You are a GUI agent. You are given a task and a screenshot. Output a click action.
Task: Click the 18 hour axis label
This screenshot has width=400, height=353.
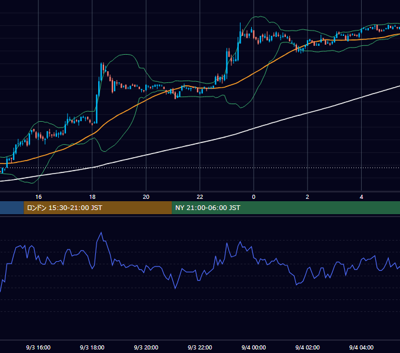point(92,197)
